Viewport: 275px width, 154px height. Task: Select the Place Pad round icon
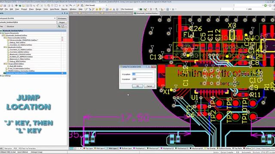coord(97,9)
